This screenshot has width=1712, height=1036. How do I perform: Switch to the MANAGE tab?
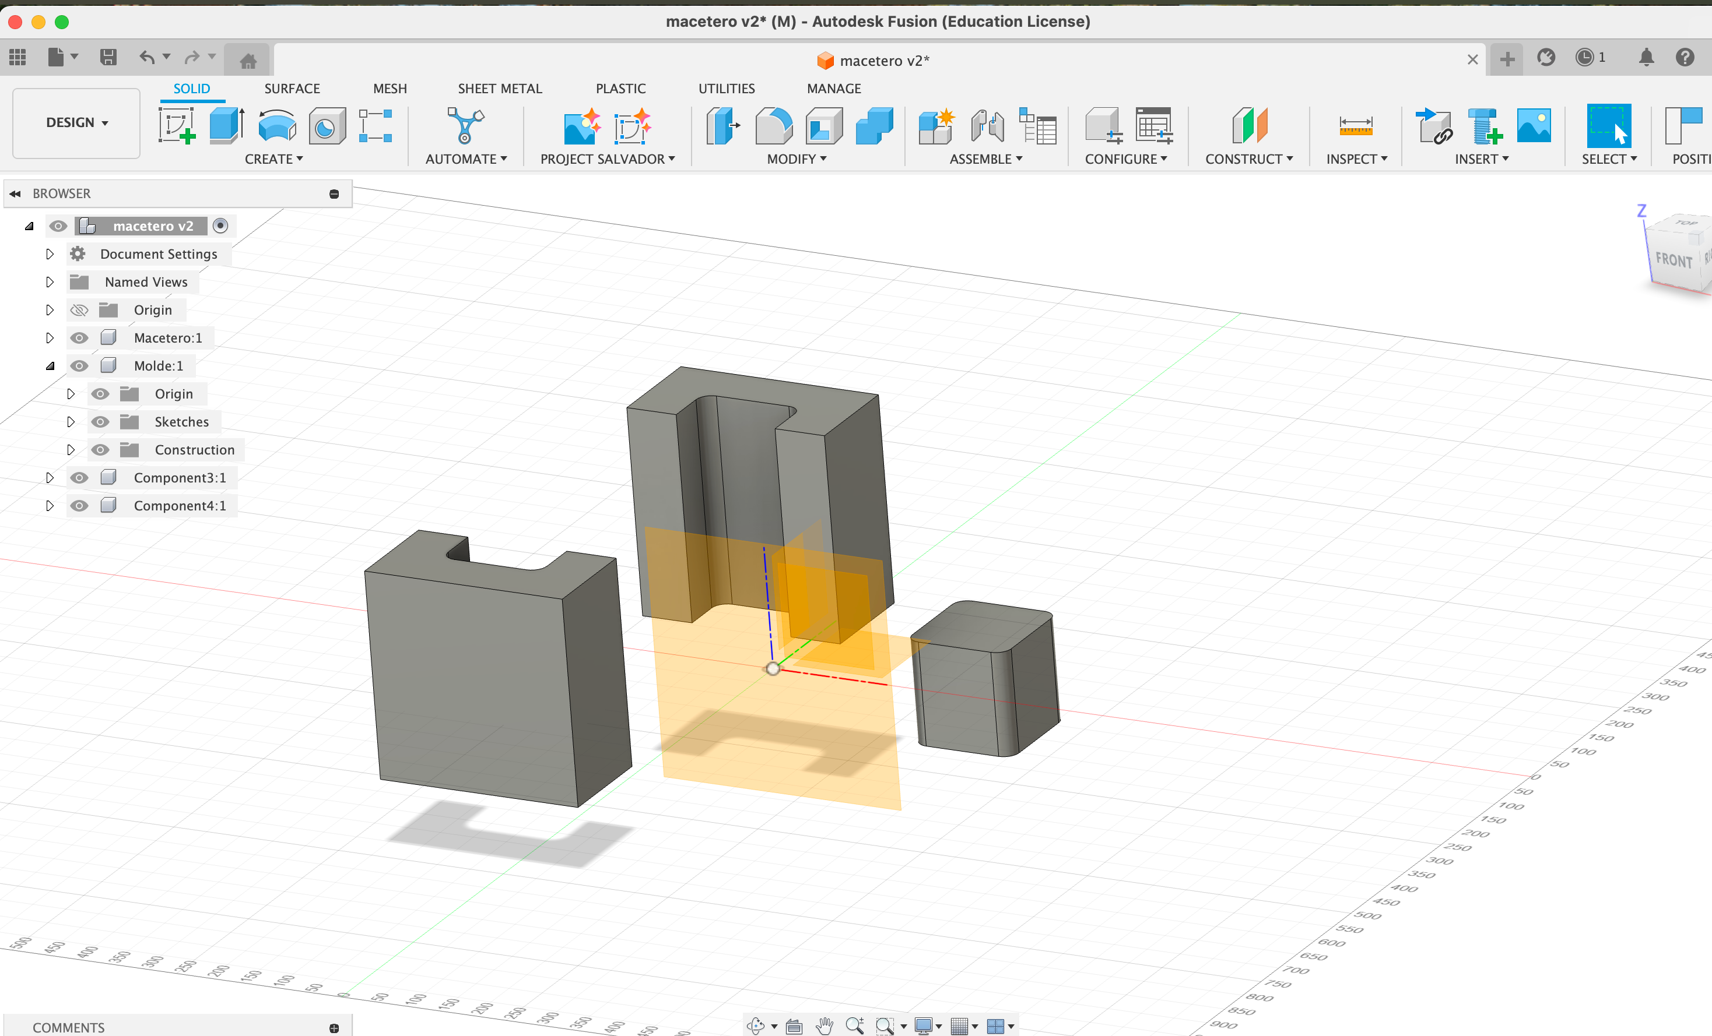[x=834, y=88]
